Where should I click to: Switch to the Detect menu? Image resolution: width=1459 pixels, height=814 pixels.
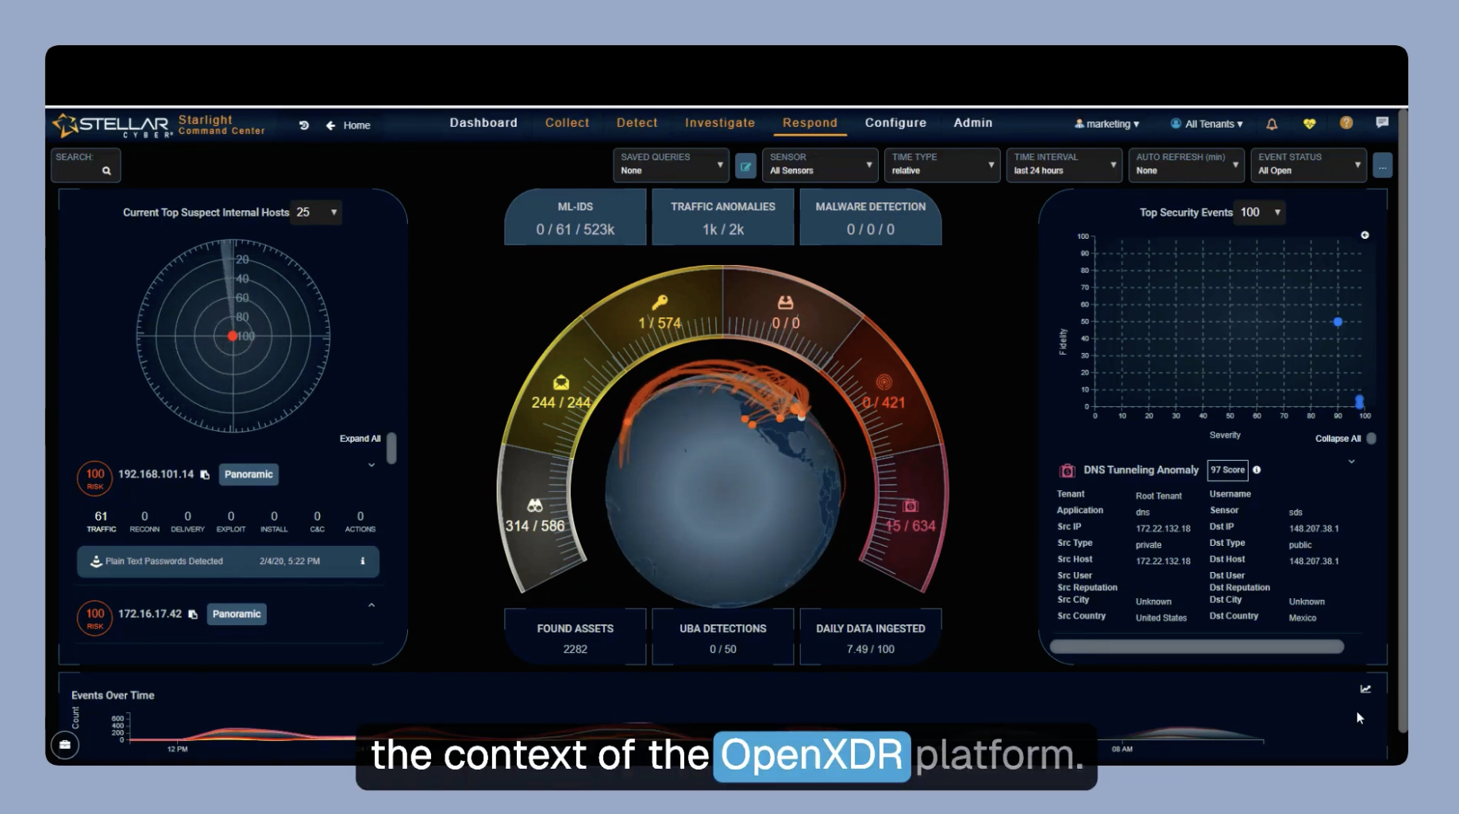[637, 123]
